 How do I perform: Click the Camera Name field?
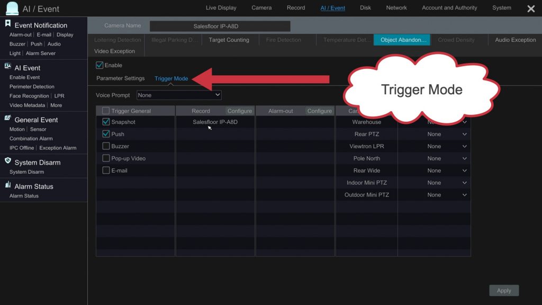(220, 26)
